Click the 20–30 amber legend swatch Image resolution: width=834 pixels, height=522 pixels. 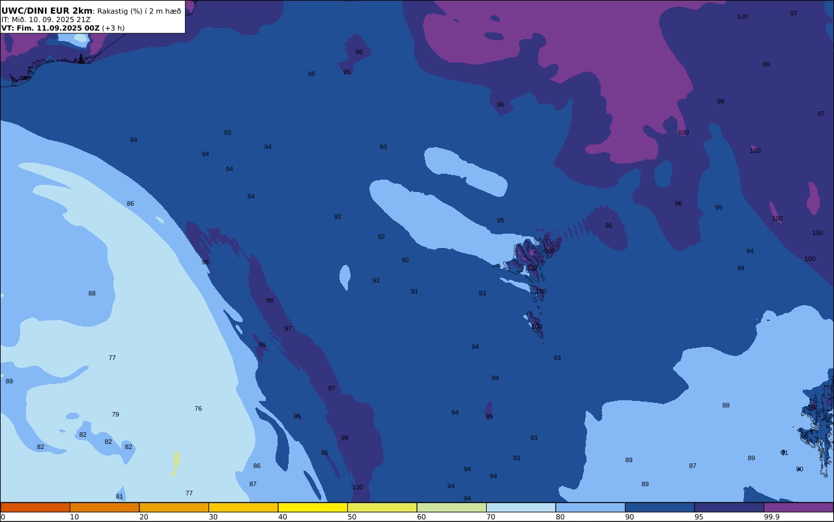pyautogui.click(x=174, y=507)
